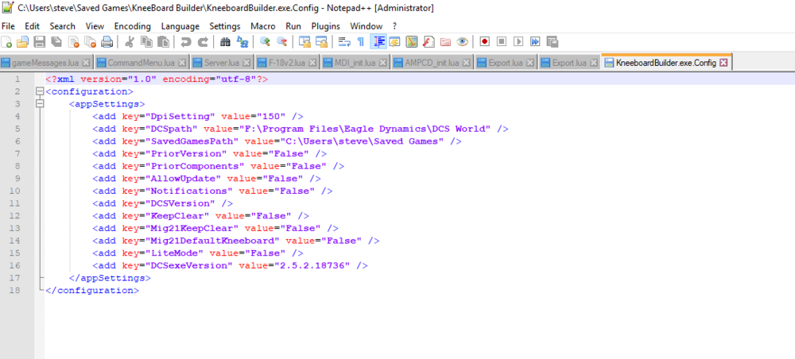Screen dimensions: 795x359
Task: Click the Redo toolbar icon
Action: click(202, 42)
